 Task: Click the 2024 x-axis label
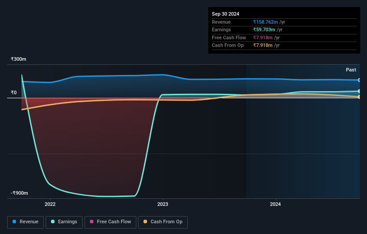275,205
